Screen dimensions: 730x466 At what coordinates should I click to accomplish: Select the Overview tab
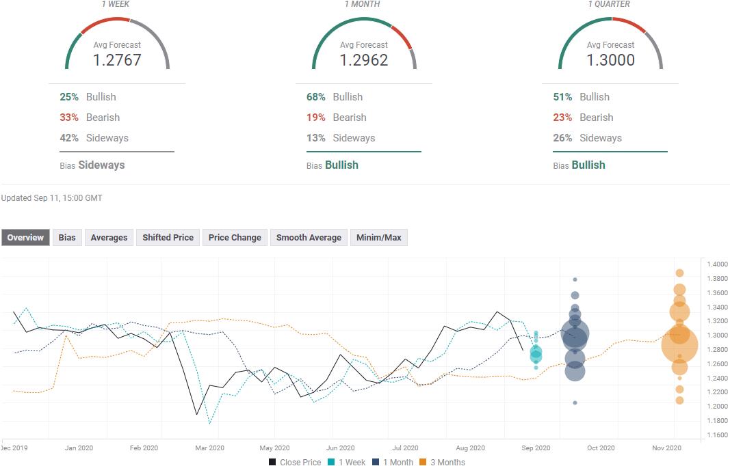pyautogui.click(x=25, y=238)
